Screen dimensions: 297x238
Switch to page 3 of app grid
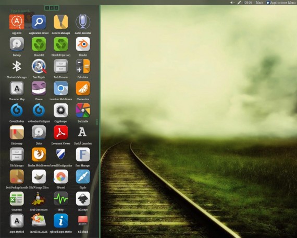[56, 8]
